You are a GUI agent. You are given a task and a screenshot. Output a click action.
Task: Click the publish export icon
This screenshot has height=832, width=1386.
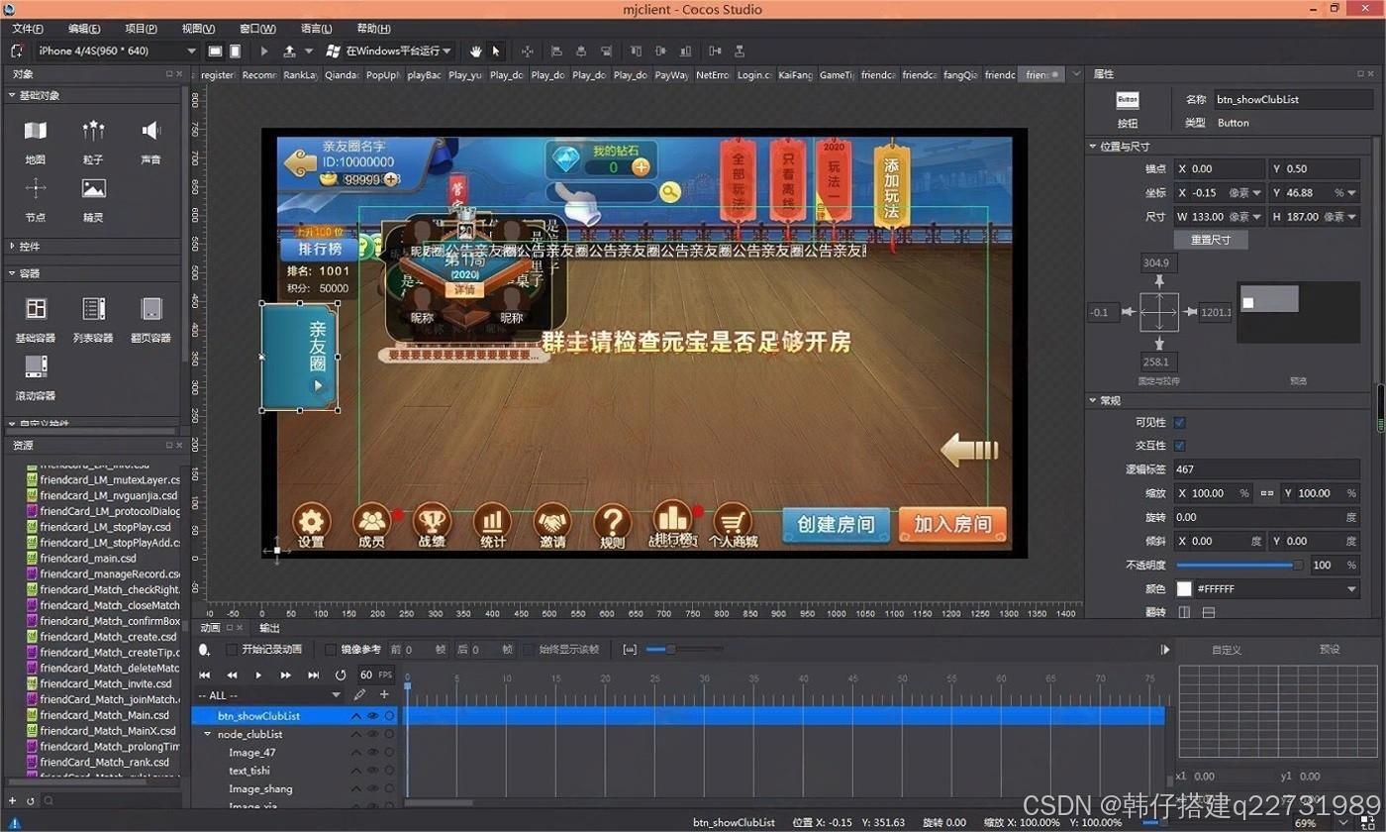pyautogui.click(x=289, y=51)
